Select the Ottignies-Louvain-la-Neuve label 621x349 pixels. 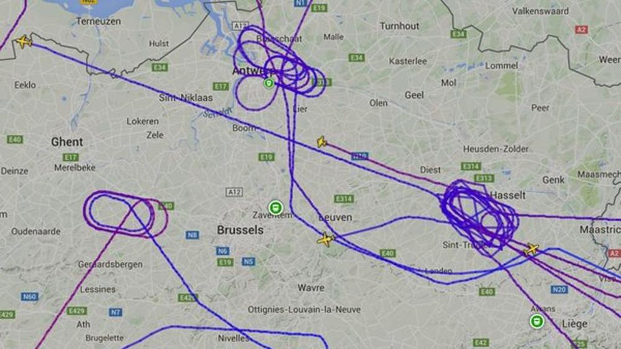point(304,309)
